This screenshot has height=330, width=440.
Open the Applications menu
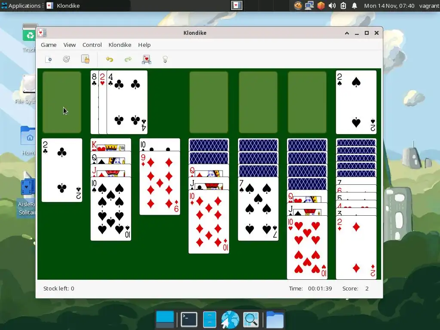pyautogui.click(x=22, y=6)
